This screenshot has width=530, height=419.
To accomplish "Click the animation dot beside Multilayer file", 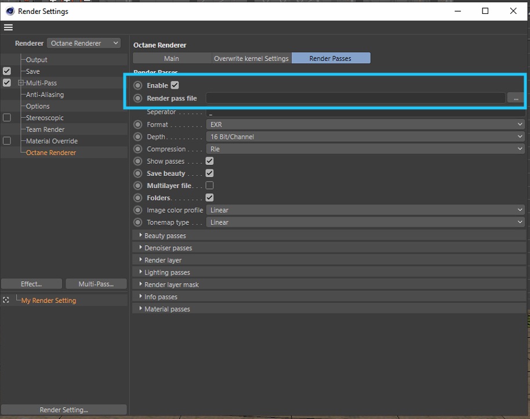I will tap(138, 185).
